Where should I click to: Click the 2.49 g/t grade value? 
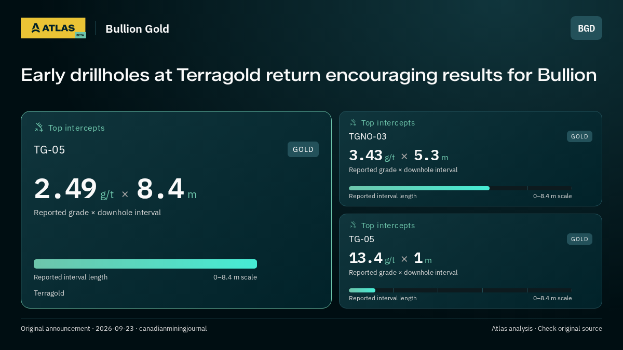74,189
